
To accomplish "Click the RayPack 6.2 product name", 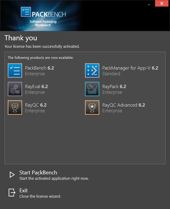I will point(114,87).
